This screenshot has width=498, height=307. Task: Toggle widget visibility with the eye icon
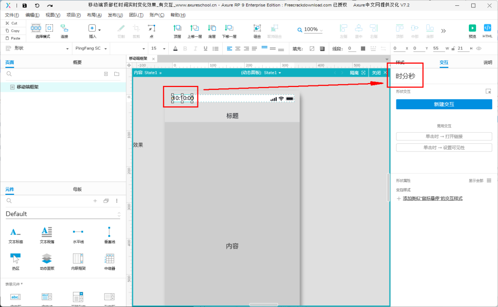pyautogui.click(x=479, y=48)
